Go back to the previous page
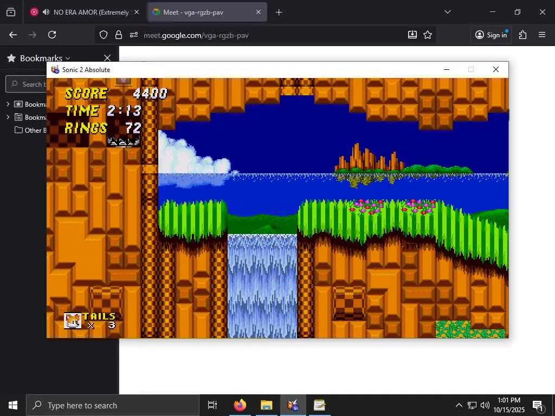 [x=13, y=35]
